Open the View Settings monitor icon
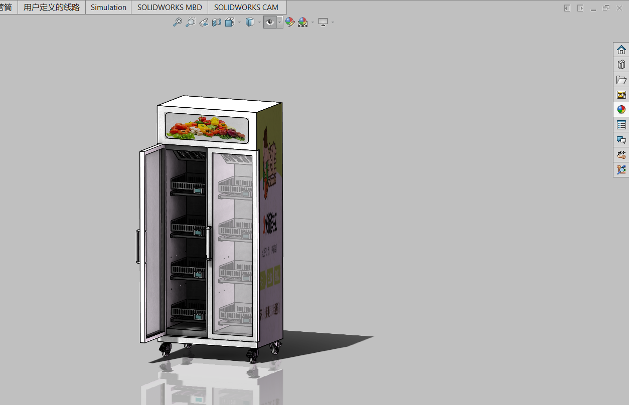629x405 pixels. (x=323, y=22)
